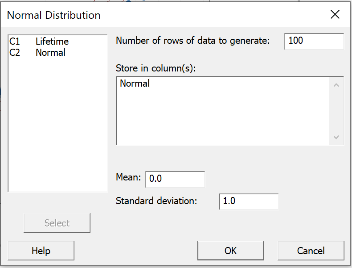This screenshot has height=268, width=352.
Task: Click inside the Store in column(s) text box
Action: click(223, 111)
